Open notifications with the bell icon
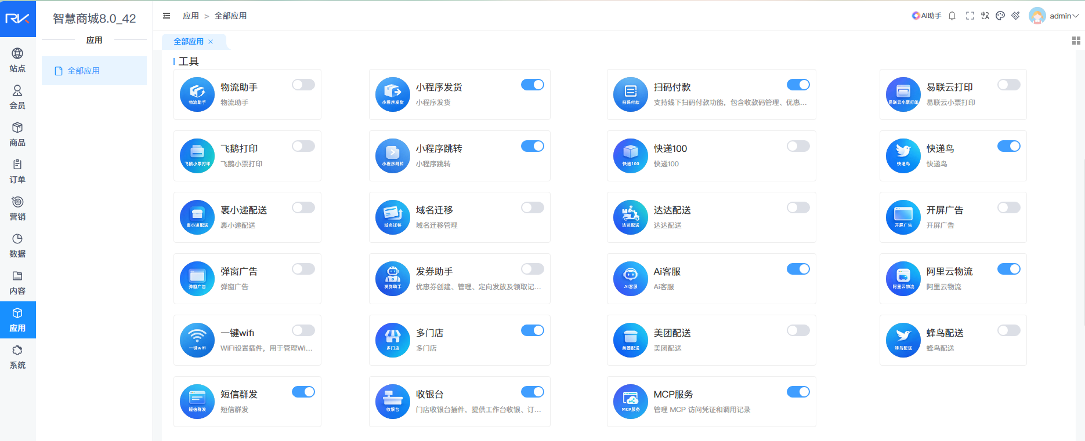Image resolution: width=1085 pixels, height=441 pixels. click(952, 16)
